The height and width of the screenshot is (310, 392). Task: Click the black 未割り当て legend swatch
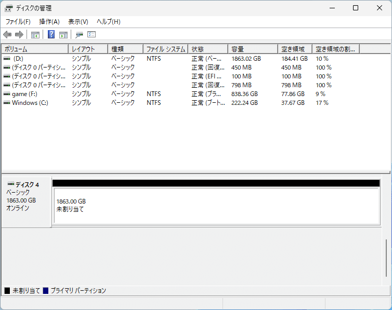[x=7, y=291]
